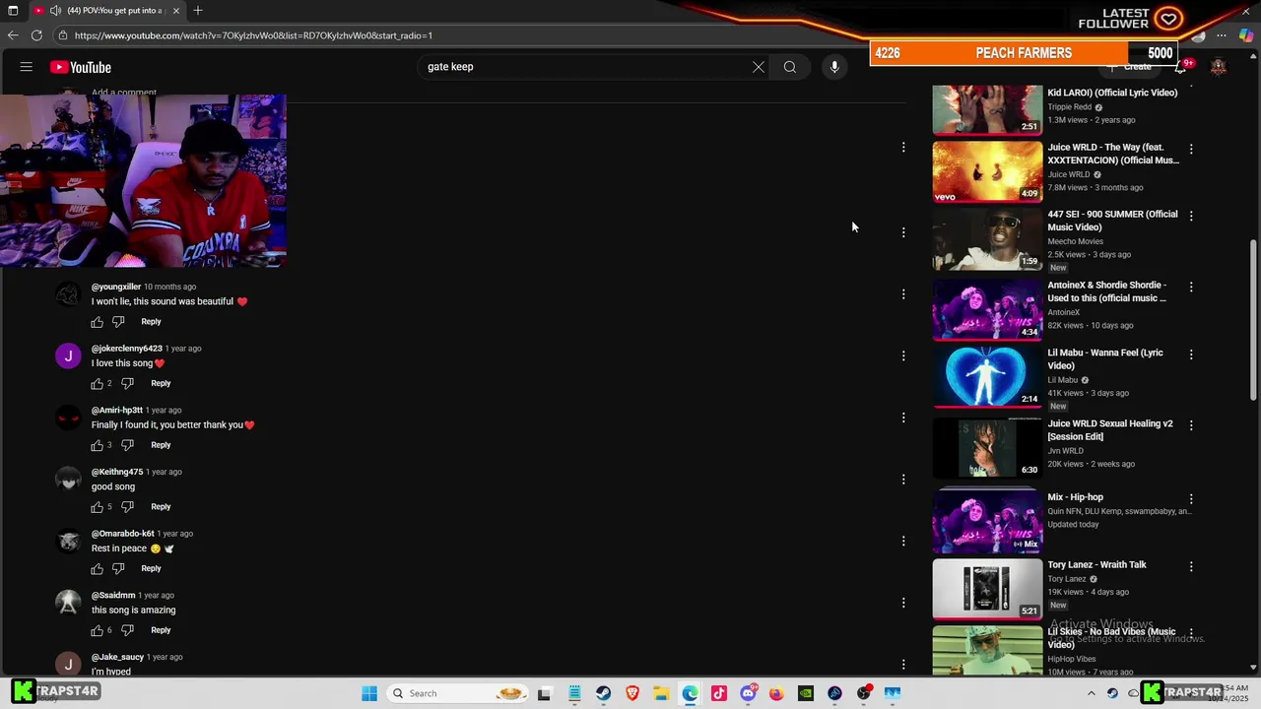This screenshot has width=1261, height=709.
Task: Open more options for 'Juice WRLD Sexual Healing v2'
Action: coord(1191,425)
